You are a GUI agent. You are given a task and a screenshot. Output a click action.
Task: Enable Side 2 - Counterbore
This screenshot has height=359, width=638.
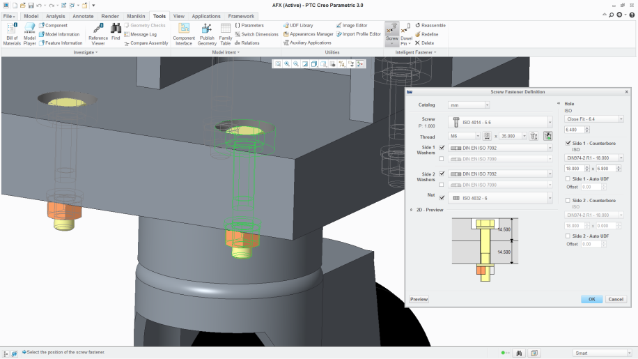568,200
